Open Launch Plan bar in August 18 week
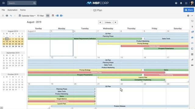Image resolution: width=195 pixels, height=109 pixels. click(x=62, y=104)
